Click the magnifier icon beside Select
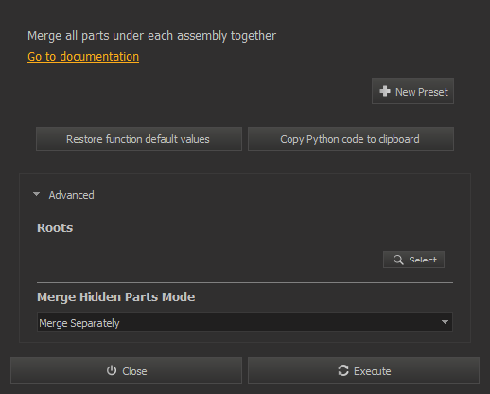Screen dimensions: 490x394 point(398,260)
